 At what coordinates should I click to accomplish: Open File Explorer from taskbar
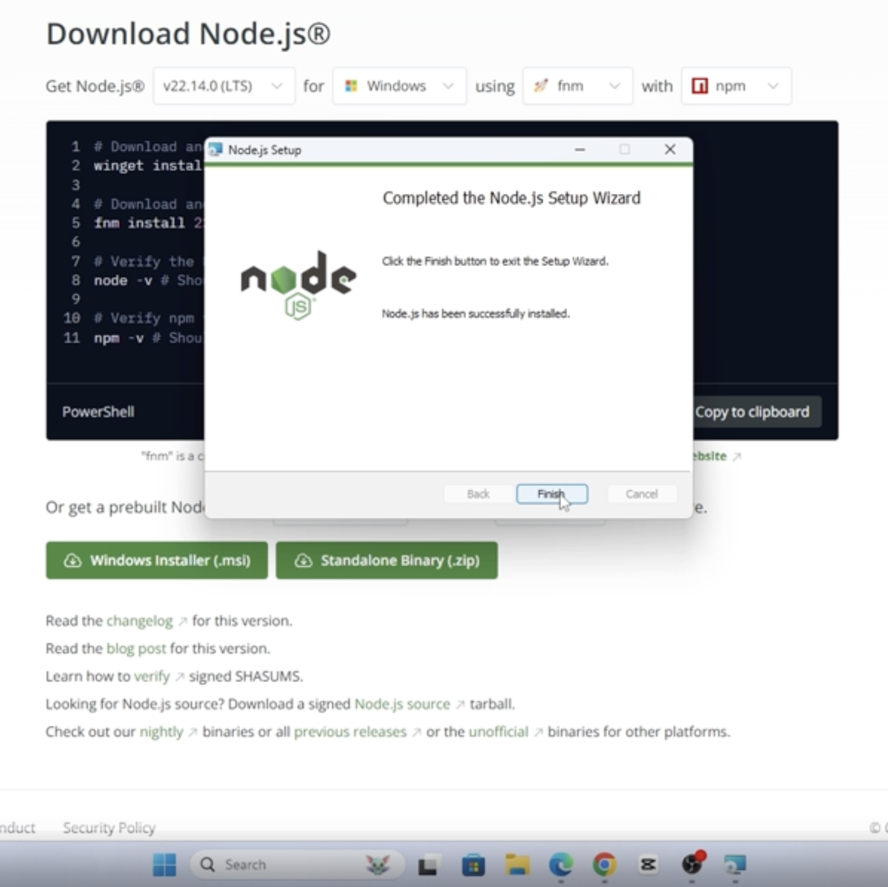pyautogui.click(x=517, y=865)
